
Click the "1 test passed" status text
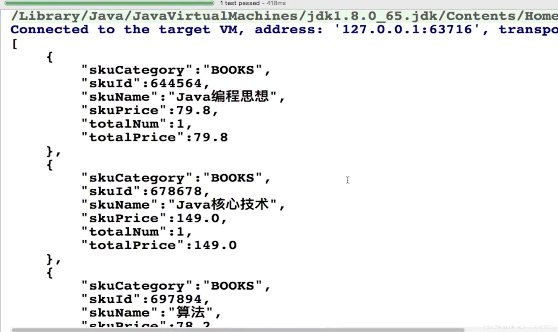pyautogui.click(x=239, y=3)
